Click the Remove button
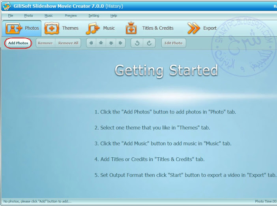Image resolution: width=277 pixels, height=206 pixels. (45, 43)
